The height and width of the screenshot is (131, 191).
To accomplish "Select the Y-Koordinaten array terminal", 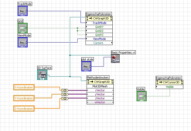I will [x=24, y=98].
